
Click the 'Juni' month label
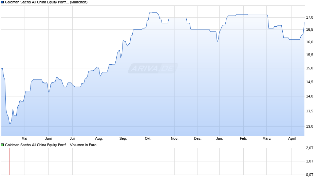48,138
